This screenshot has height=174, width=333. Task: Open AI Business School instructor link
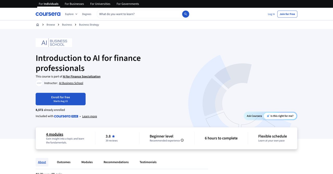coord(71,83)
